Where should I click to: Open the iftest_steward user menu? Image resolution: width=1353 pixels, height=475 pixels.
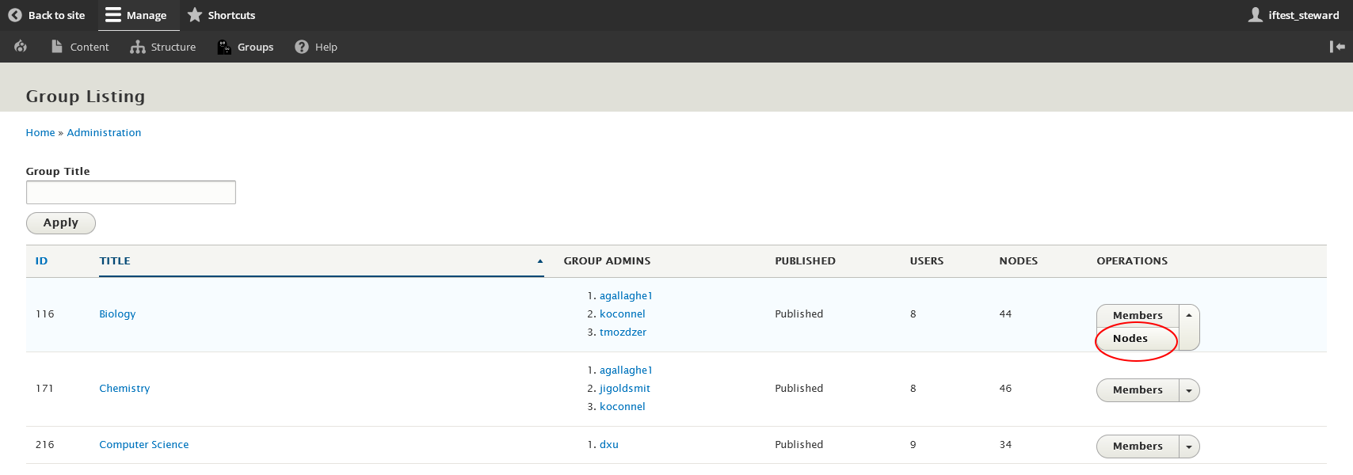tap(1294, 15)
